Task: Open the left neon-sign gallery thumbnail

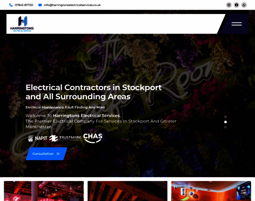Action: (44, 191)
